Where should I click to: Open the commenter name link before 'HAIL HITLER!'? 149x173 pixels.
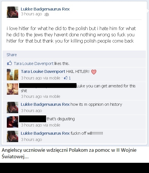tap(43, 71)
